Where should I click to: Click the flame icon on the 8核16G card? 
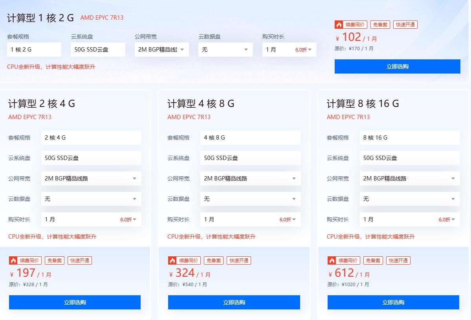(x=332, y=260)
